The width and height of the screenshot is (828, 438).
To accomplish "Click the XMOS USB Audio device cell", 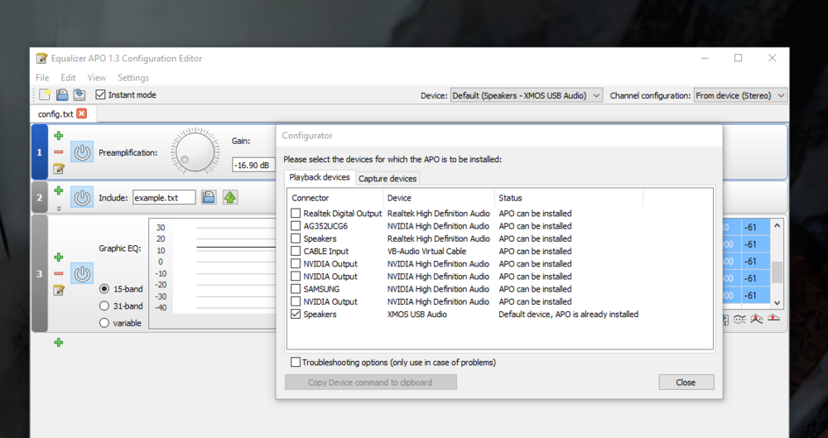I will click(x=417, y=315).
